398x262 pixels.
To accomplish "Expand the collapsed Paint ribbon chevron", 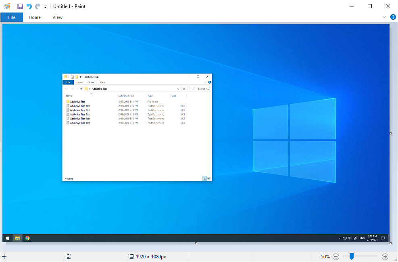I will tap(384, 17).
